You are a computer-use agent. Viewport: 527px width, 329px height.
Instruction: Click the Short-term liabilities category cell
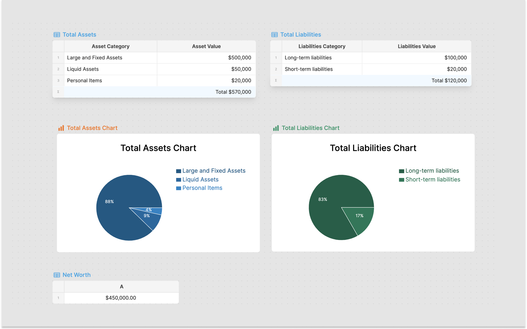322,69
